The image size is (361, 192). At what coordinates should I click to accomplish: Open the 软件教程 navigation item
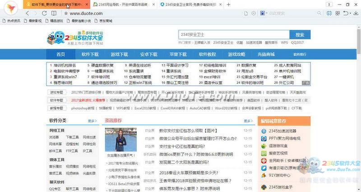tap(208, 54)
